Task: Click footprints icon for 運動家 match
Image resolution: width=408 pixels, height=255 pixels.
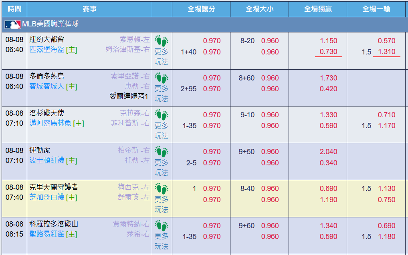Action: (x=162, y=152)
